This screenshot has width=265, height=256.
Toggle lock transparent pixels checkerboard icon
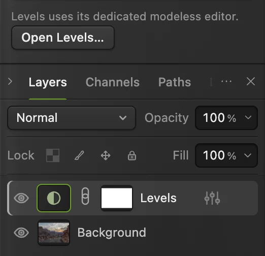click(x=53, y=155)
